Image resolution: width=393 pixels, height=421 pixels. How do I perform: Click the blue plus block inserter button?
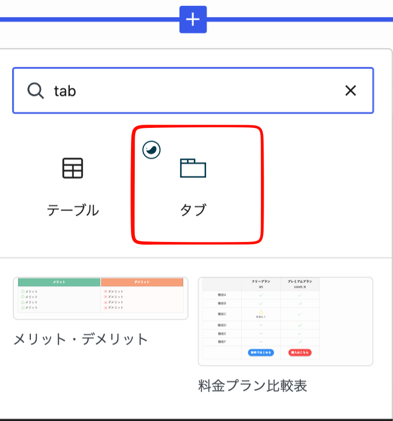193,20
